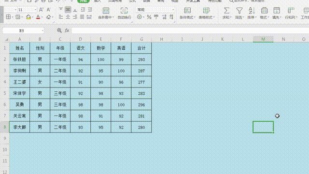Click the selected cell M8
This screenshot has width=309, height=174.
coord(263,127)
